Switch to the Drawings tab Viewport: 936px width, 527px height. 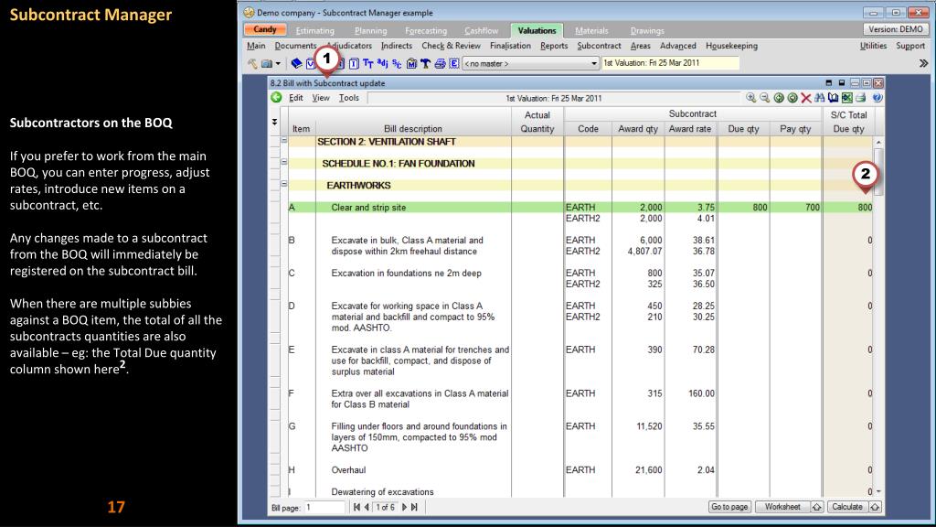coord(647,30)
